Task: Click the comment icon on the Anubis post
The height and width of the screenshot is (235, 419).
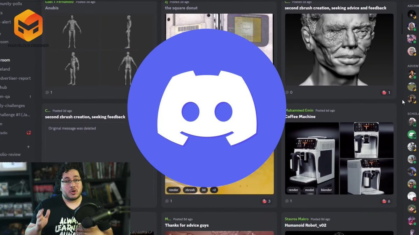Action: click(x=47, y=92)
